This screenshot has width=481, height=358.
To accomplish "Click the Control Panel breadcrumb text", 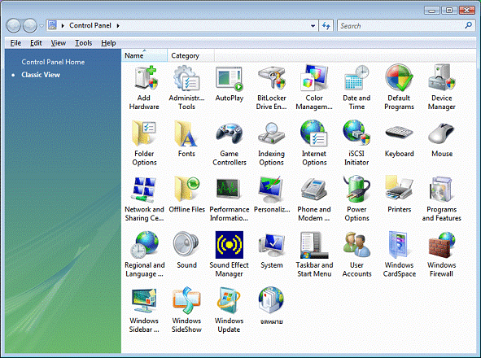I will point(90,25).
